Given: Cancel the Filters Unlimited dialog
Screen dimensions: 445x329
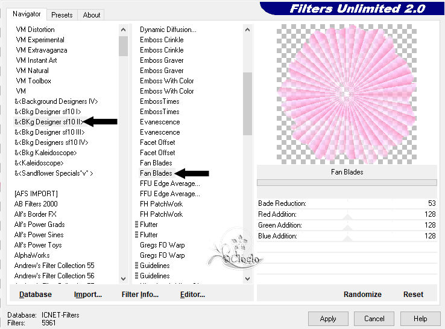Looking at the screenshot, I should click(x=374, y=319).
